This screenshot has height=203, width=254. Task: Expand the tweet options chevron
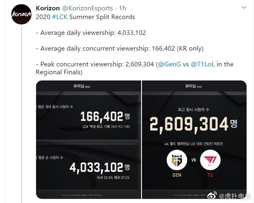(244, 7)
